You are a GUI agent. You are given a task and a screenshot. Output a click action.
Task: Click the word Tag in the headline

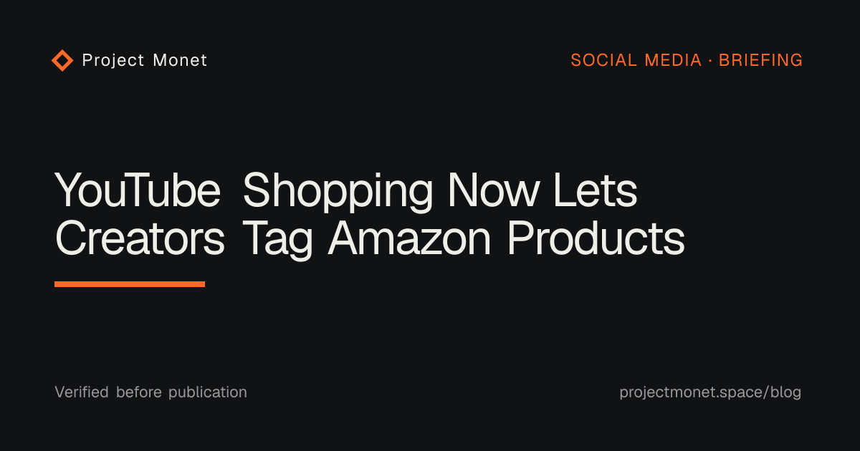click(x=277, y=241)
